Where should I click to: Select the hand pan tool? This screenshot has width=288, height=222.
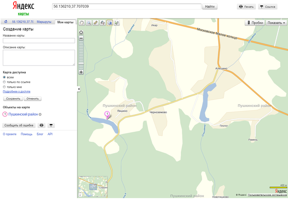pos(82,23)
